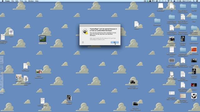The image size is (200, 112).
Task: Select the dark gray Screen Shot thumbnail
Action: point(172,60)
